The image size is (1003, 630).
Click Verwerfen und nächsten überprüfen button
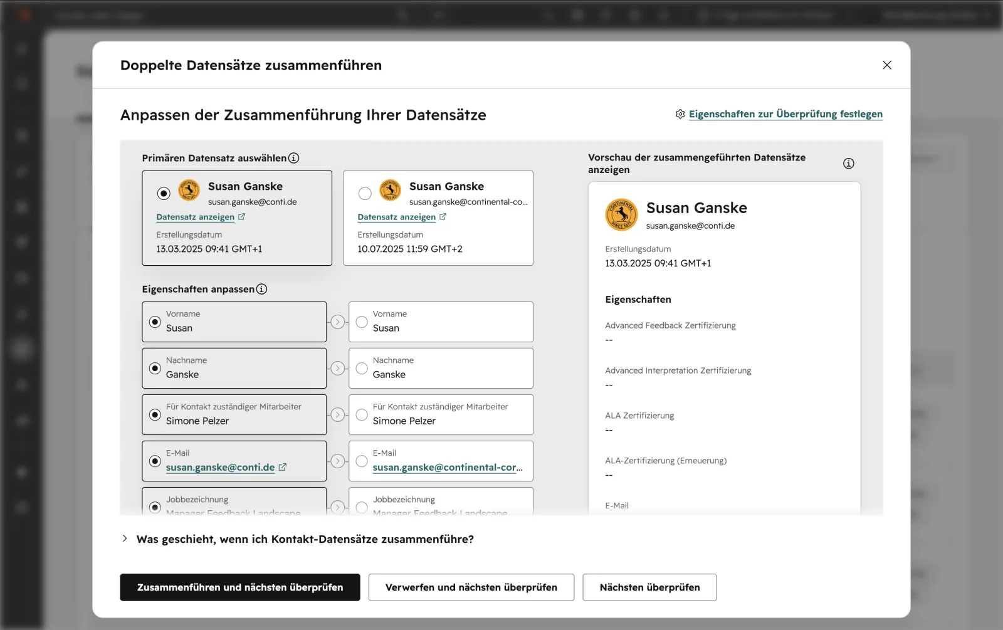tap(471, 587)
